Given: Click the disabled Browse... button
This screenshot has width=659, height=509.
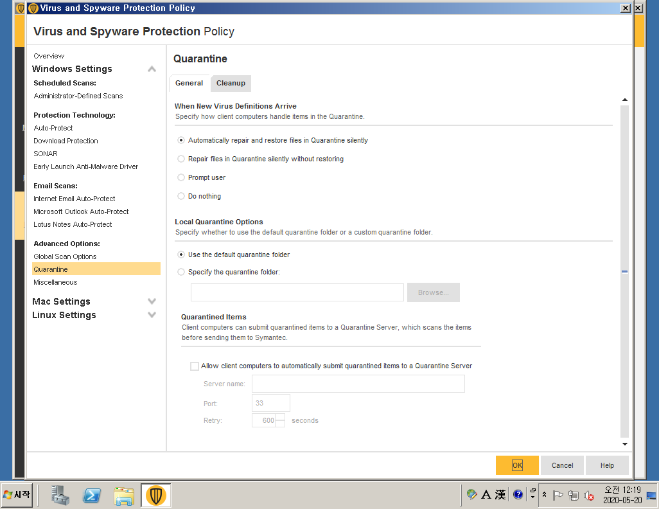Looking at the screenshot, I should [434, 292].
